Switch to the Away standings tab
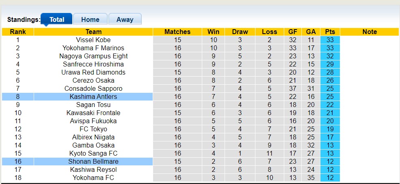 click(125, 19)
